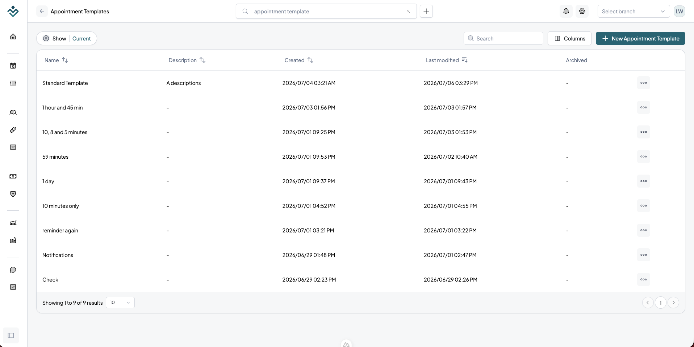The height and width of the screenshot is (347, 694).
Task: Open the Notifications entry
Action: pyautogui.click(x=58, y=255)
